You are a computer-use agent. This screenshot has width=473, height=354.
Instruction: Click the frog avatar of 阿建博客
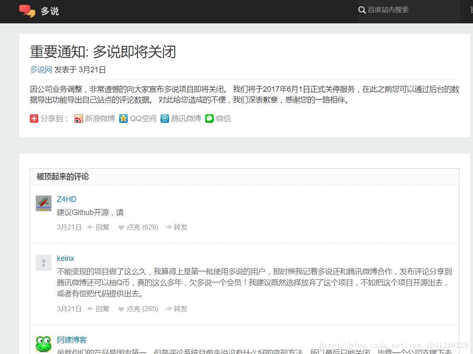tap(43, 344)
